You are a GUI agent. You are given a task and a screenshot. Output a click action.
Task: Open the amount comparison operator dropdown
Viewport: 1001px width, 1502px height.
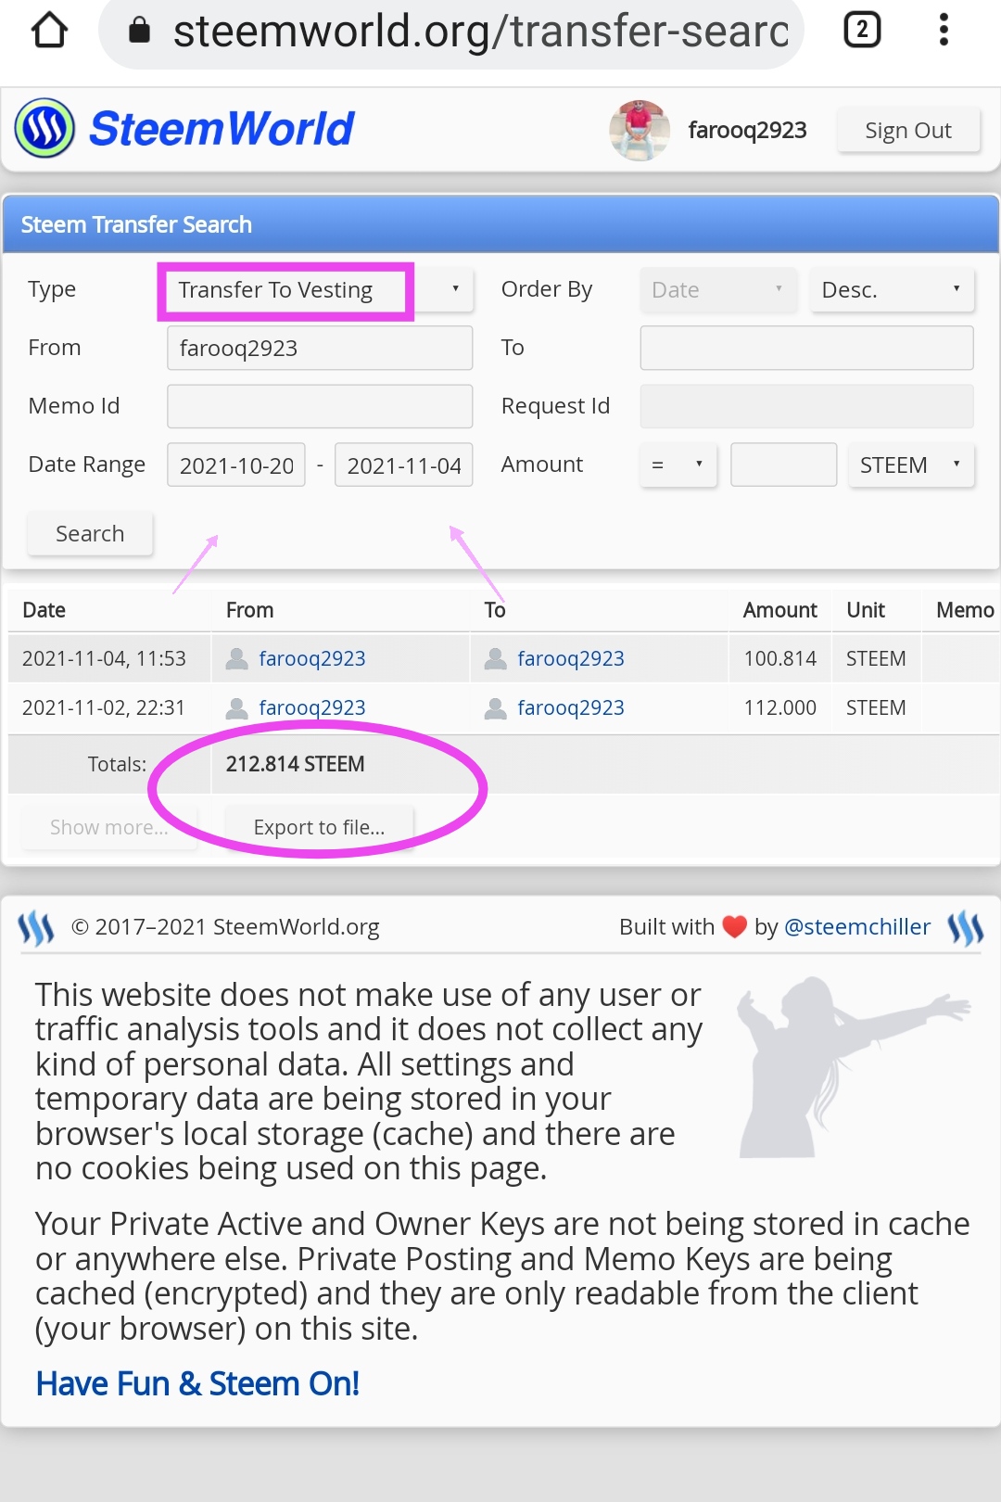coord(678,465)
